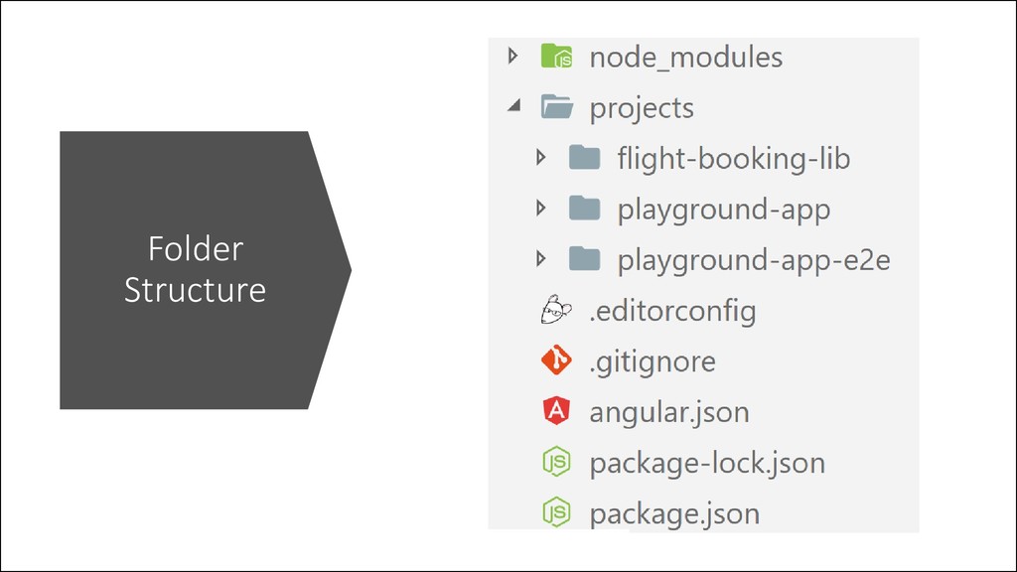The width and height of the screenshot is (1017, 572).
Task: Open the package.json file name
Action: [x=674, y=514]
